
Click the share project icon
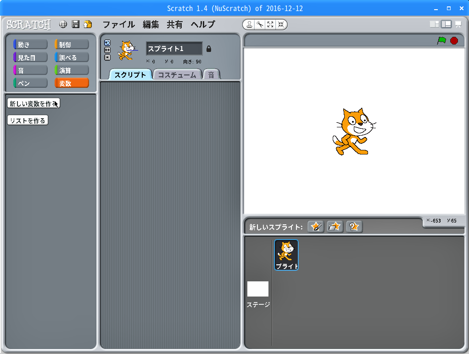(x=88, y=24)
